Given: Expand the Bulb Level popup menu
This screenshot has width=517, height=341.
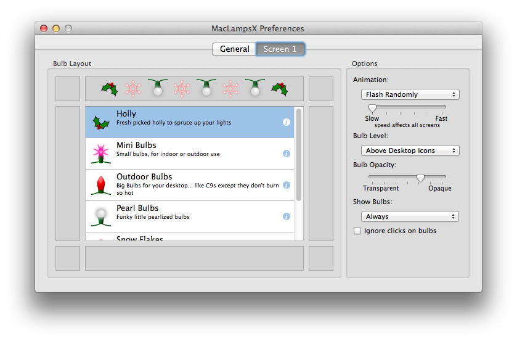Looking at the screenshot, I should tap(410, 150).
